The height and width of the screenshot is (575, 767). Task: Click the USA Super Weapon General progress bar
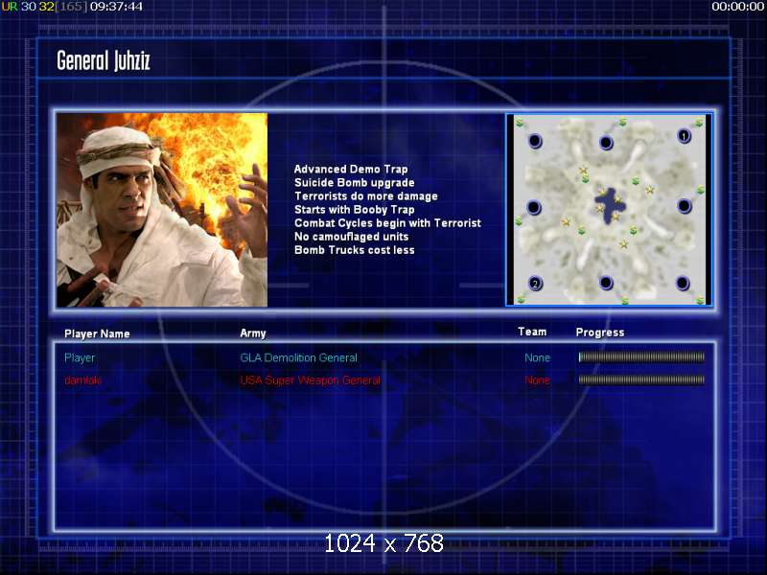tap(641, 379)
